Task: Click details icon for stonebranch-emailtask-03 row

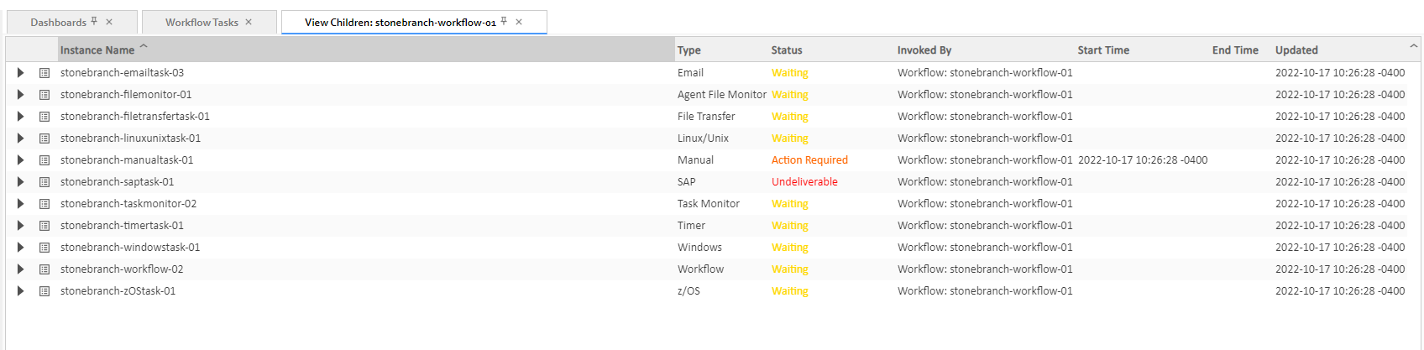Action: point(44,73)
